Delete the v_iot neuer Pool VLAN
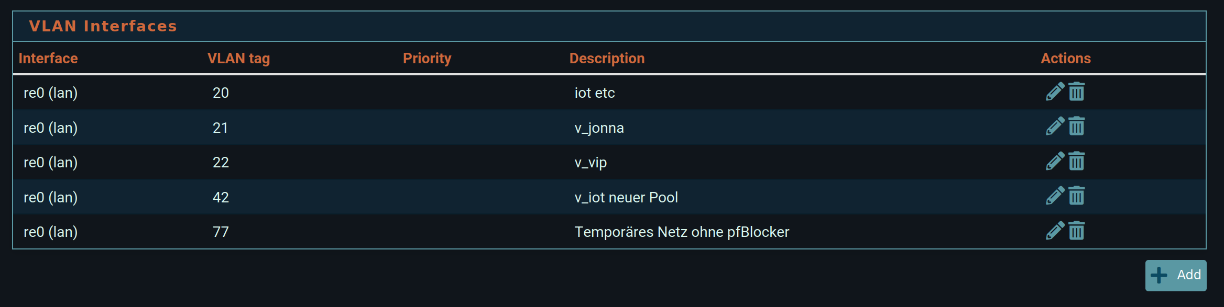Image resolution: width=1224 pixels, height=307 pixels. coord(1077,196)
